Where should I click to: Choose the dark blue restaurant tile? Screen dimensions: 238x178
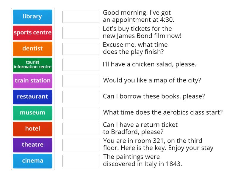32,97
